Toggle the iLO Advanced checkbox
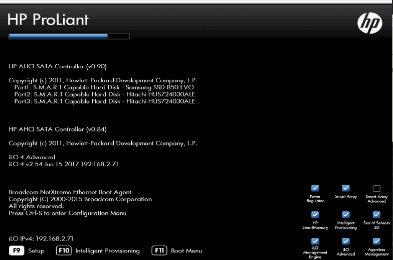The height and width of the screenshot is (260, 393). (x=346, y=241)
